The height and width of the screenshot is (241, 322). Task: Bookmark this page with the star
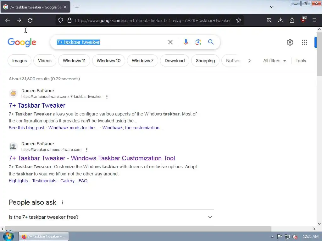[239, 20]
